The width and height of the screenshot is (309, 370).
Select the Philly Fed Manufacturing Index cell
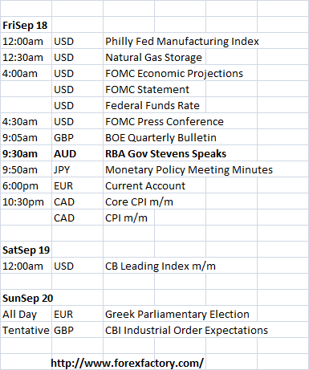tap(182, 42)
